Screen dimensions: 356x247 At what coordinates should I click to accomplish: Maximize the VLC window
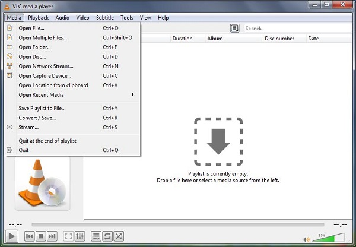(326, 5)
